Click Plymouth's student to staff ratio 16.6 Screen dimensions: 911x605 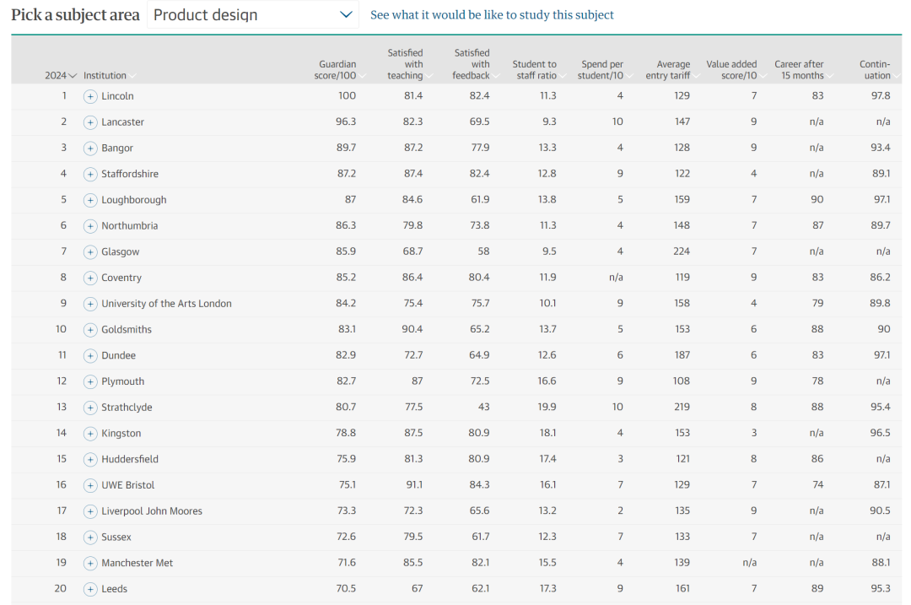pos(547,381)
